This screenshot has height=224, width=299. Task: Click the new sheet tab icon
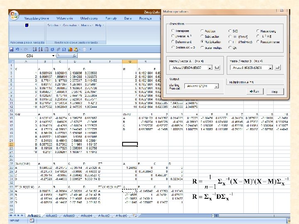[135, 216]
